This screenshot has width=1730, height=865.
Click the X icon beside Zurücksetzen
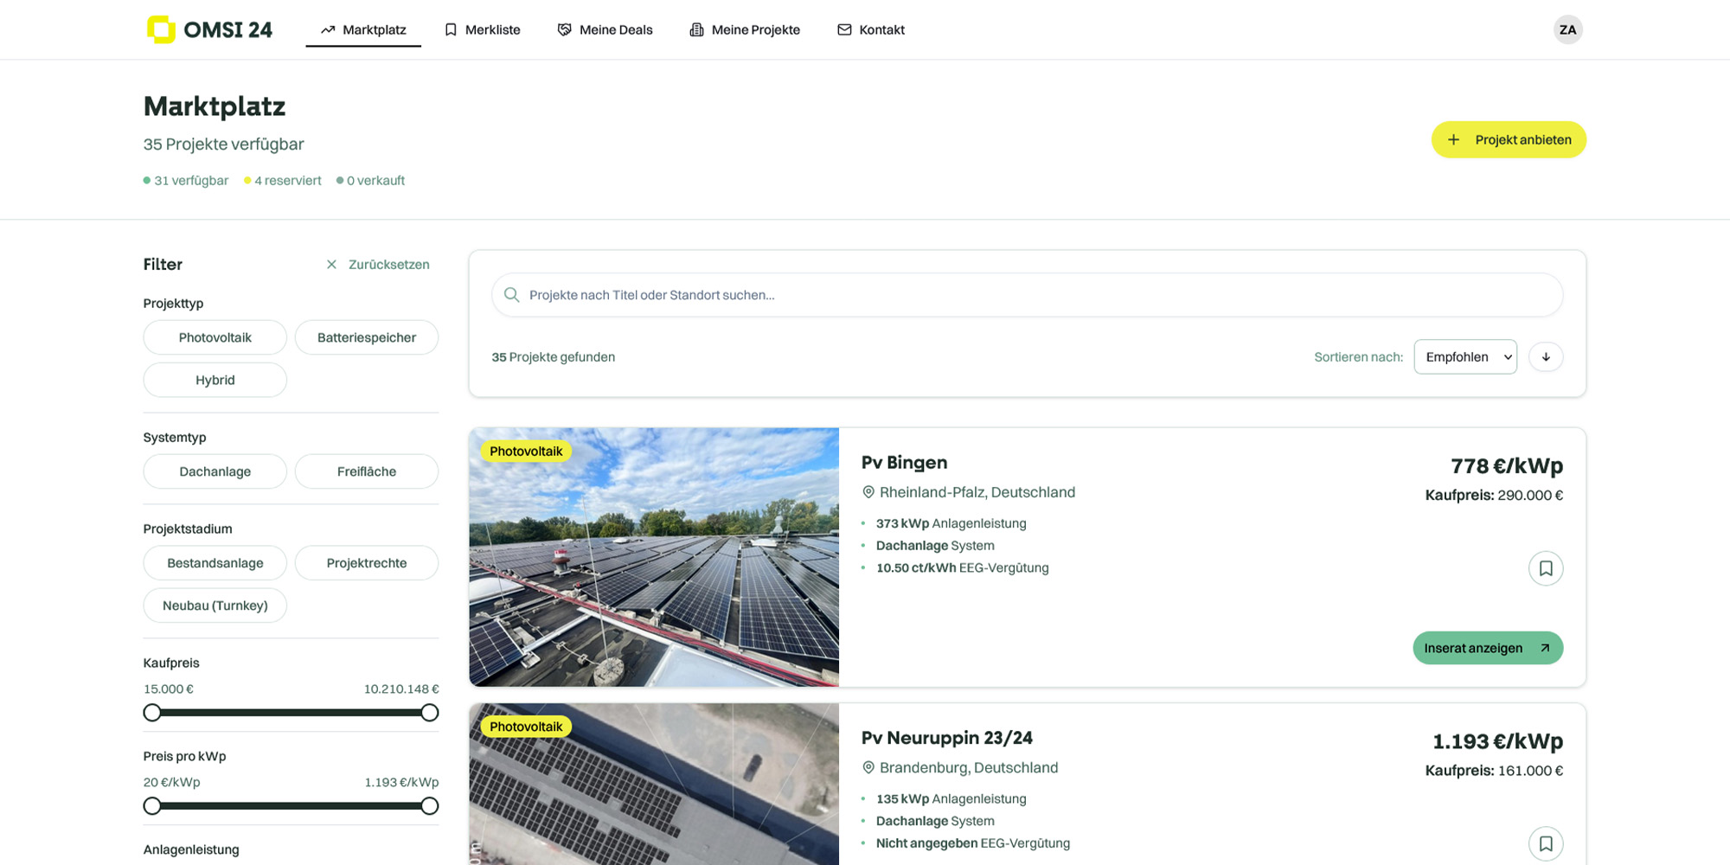331,265
